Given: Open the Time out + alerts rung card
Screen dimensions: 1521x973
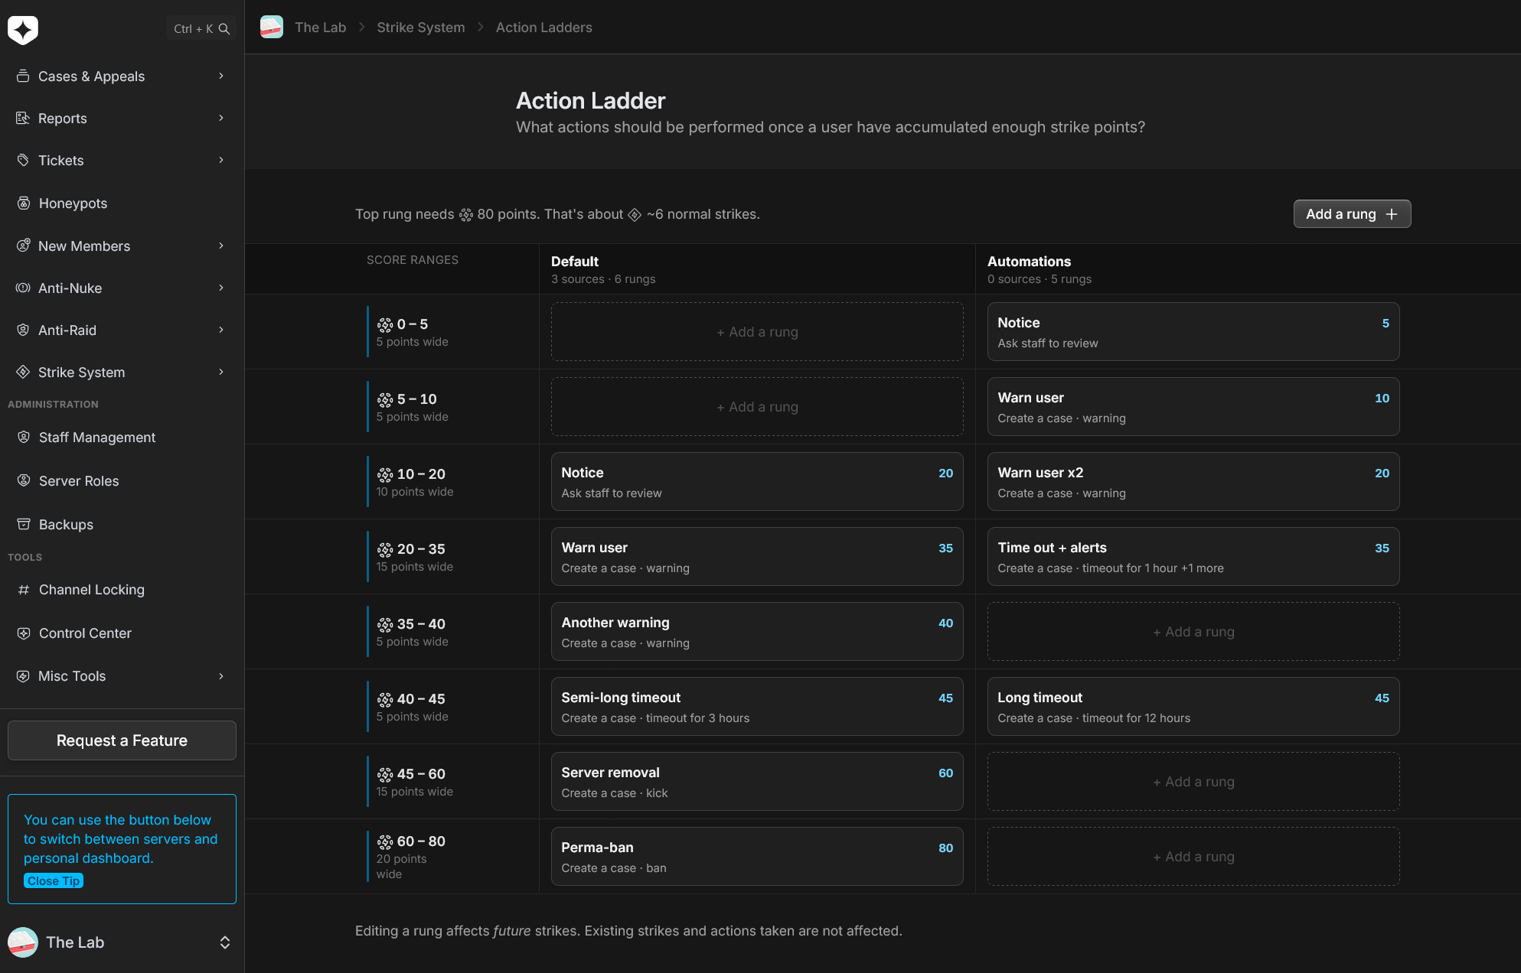Looking at the screenshot, I should 1193,557.
